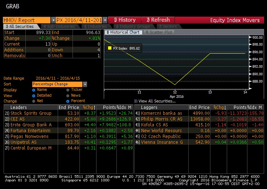Open the Percentage Change sort dropdown
This screenshot has width=267, height=189.
click(85, 84)
